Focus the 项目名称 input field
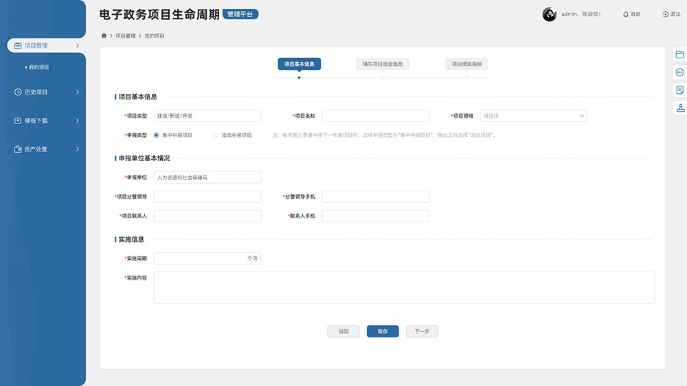687x386 pixels. click(x=376, y=116)
